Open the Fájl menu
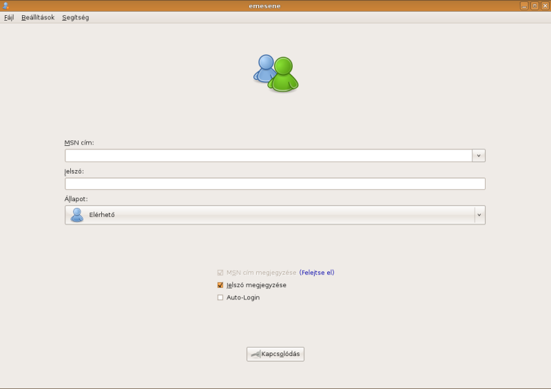 pyautogui.click(x=9, y=18)
